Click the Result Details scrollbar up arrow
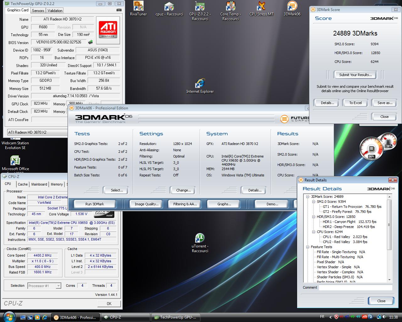 [x=389, y=197]
